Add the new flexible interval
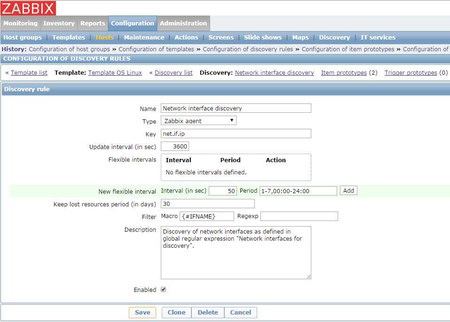 (348, 190)
